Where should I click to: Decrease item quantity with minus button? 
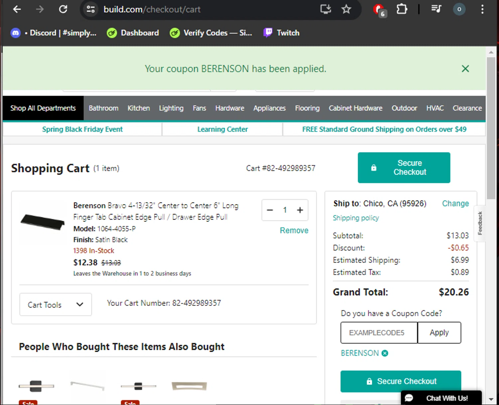[270, 210]
